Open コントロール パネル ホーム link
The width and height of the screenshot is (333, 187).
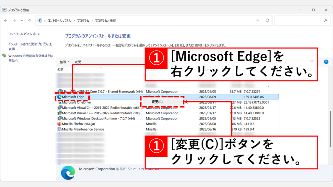coord(24,34)
